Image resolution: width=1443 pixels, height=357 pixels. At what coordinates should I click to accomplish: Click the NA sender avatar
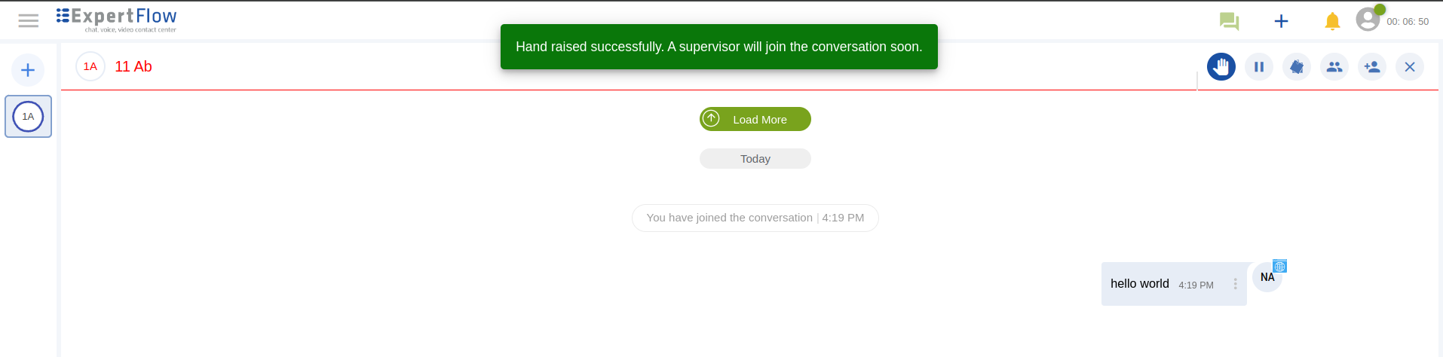click(x=1267, y=278)
